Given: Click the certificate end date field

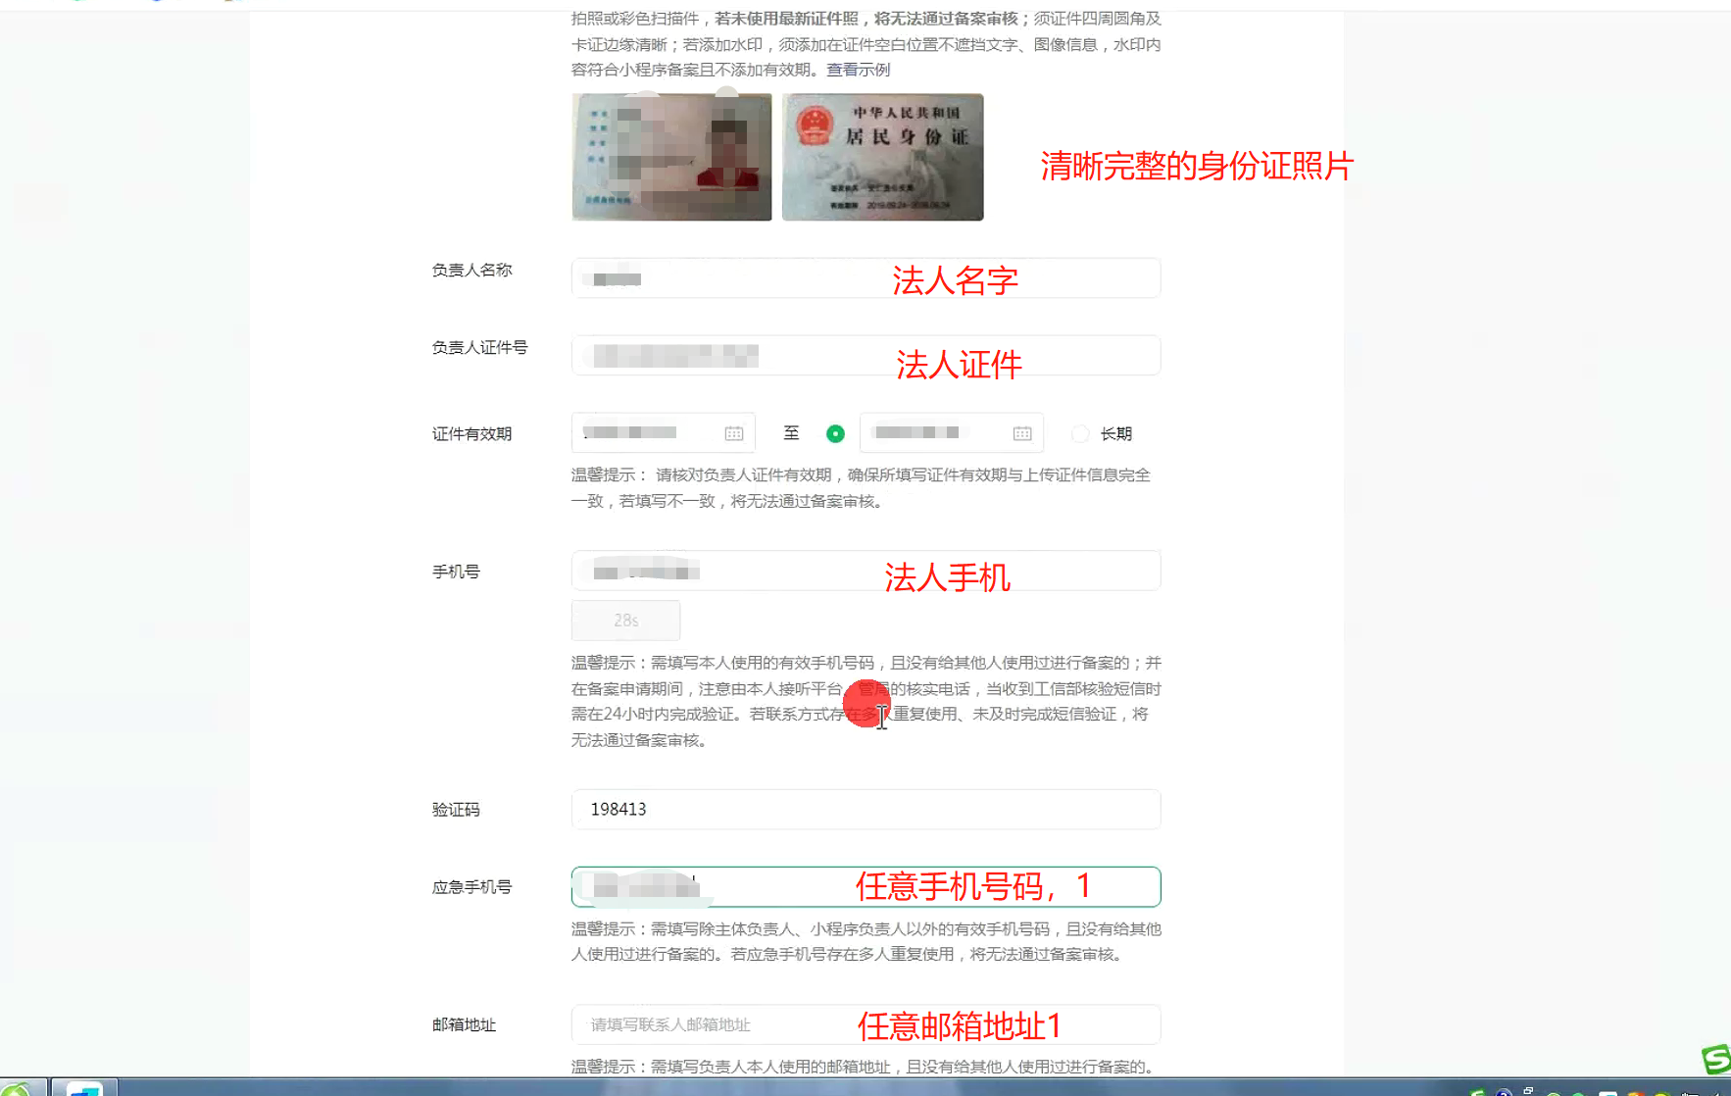Looking at the screenshot, I should tap(952, 433).
